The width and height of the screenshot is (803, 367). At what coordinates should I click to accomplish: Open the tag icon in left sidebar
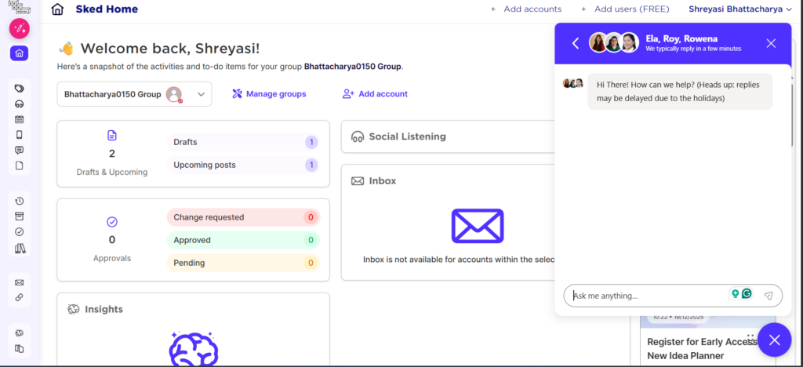click(x=20, y=89)
